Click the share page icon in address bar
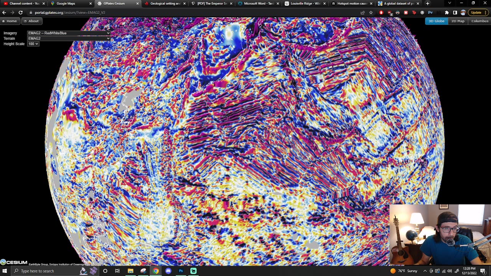This screenshot has width=491, height=276. click(362, 12)
